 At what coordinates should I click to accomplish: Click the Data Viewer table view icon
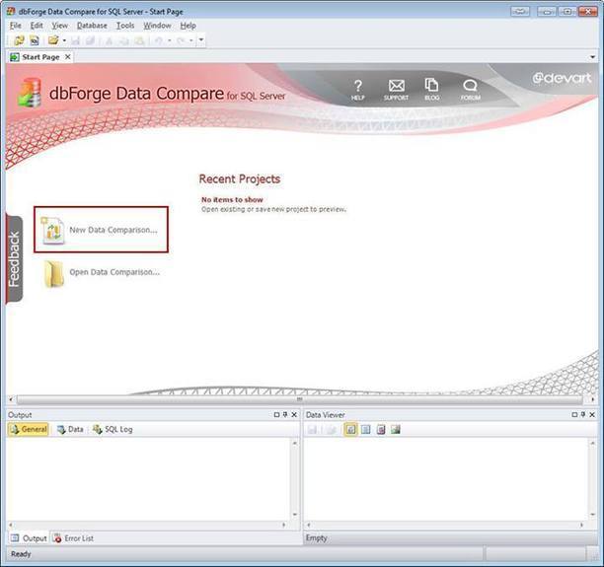click(365, 429)
